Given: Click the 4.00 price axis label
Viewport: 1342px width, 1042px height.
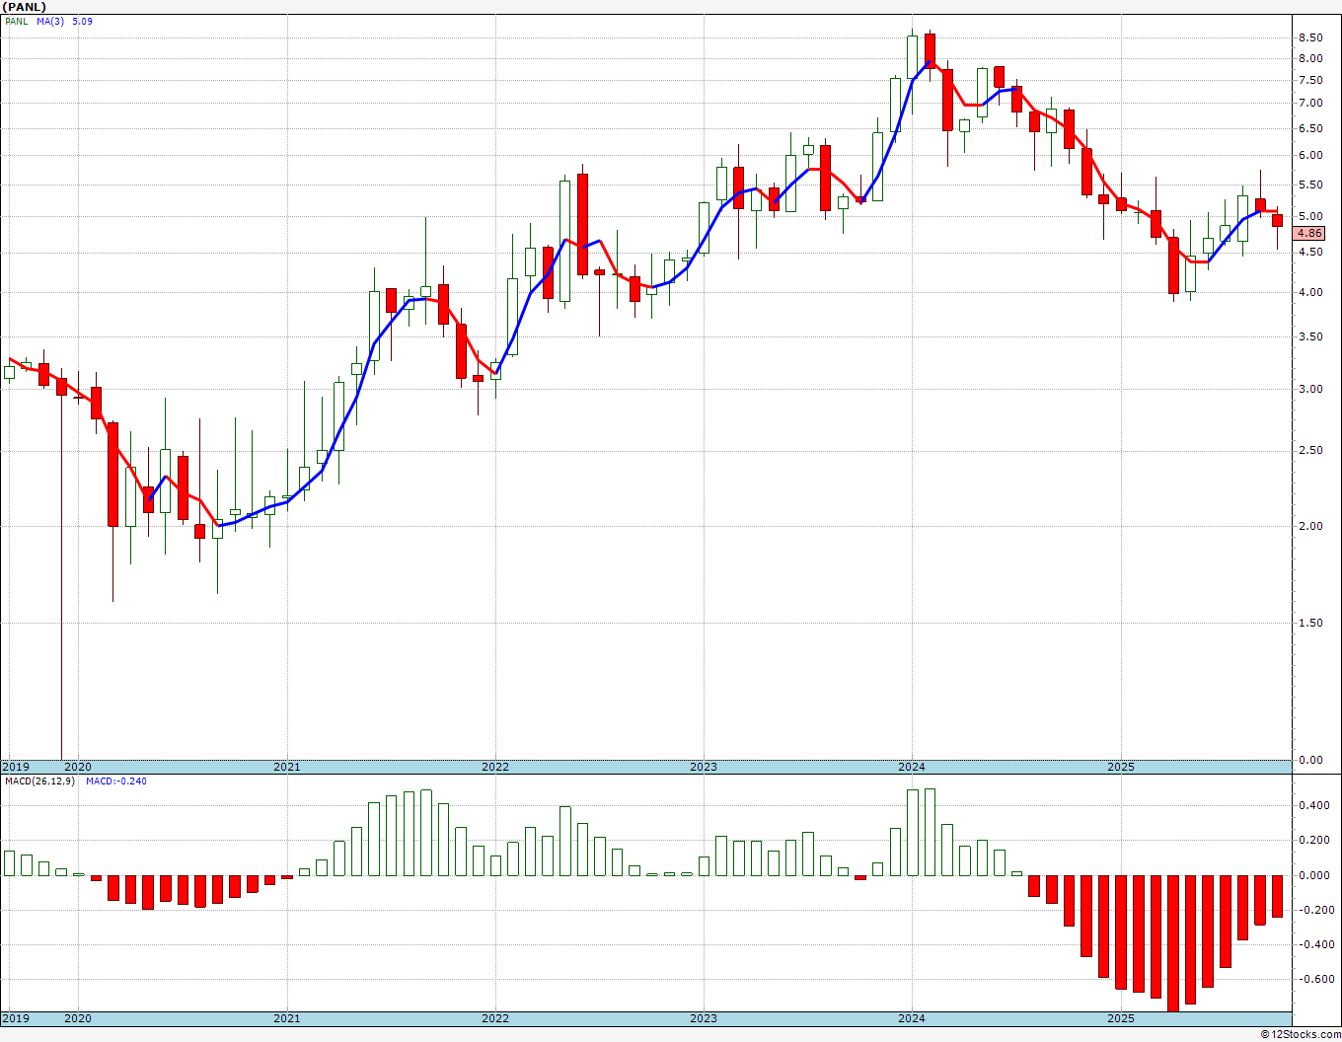Looking at the screenshot, I should point(1310,292).
